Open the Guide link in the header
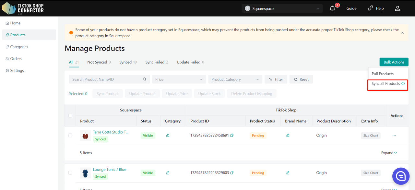The image size is (415, 190). [351, 8]
